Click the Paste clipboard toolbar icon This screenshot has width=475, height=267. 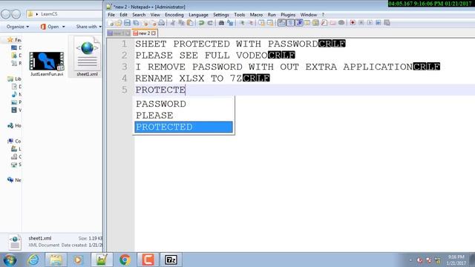[x=190, y=23]
